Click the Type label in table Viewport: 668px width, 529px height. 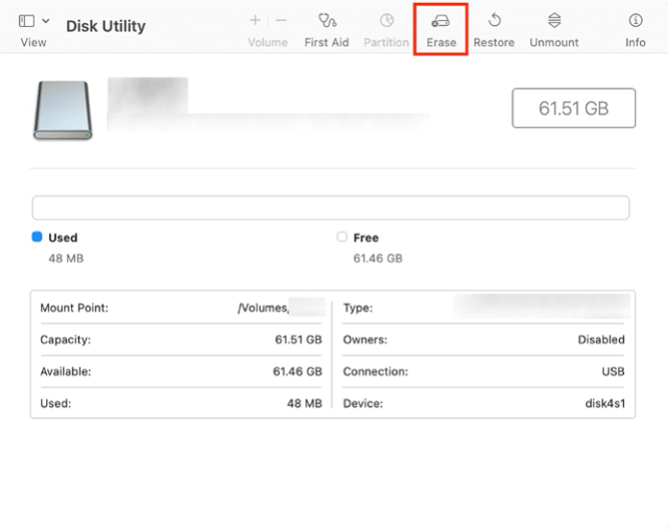358,308
